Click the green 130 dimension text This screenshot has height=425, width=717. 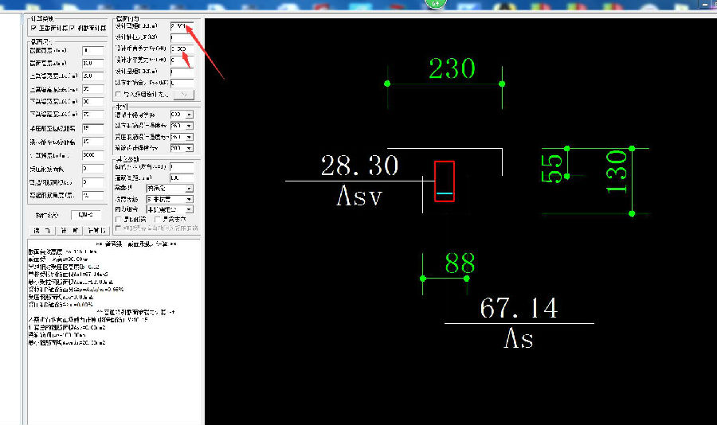pos(617,172)
